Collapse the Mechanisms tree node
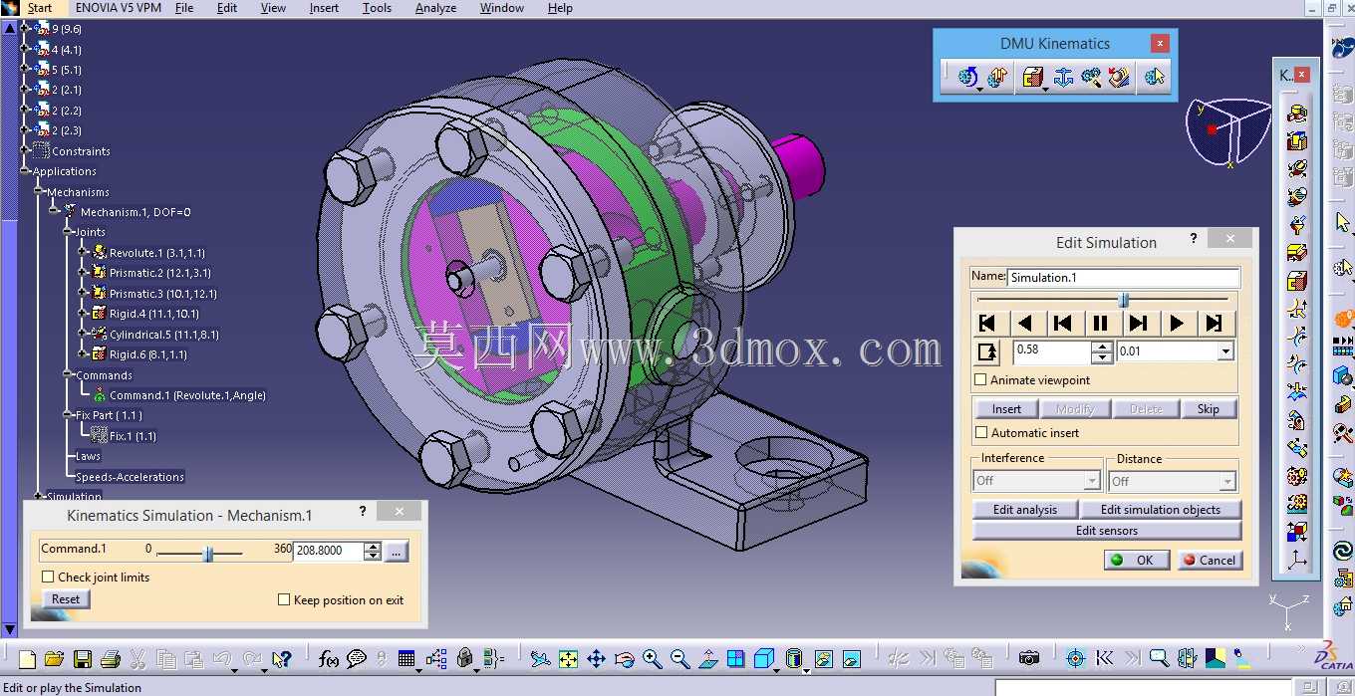 tap(40, 191)
